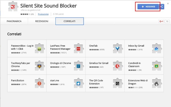This screenshot has height=107, width=171.
Task: Click the QR Code Extension icon
Action: (118, 83)
